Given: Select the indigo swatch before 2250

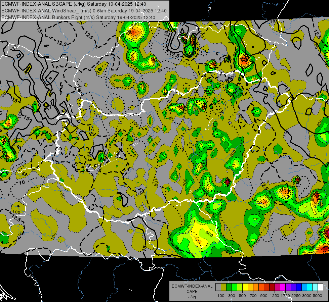Looking at the screenshot, I should (x=293, y=287).
